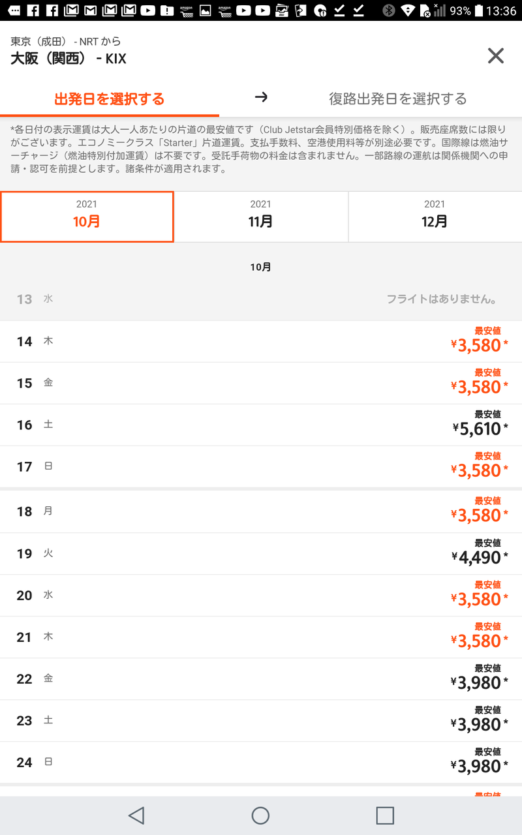The width and height of the screenshot is (522, 835).
Task: Tap the battery icon in status bar
Action: pos(481,10)
